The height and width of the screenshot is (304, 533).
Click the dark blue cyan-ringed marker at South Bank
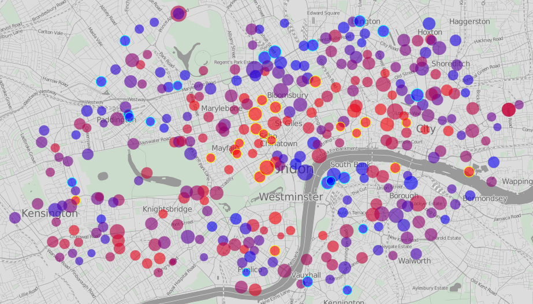point(329,181)
